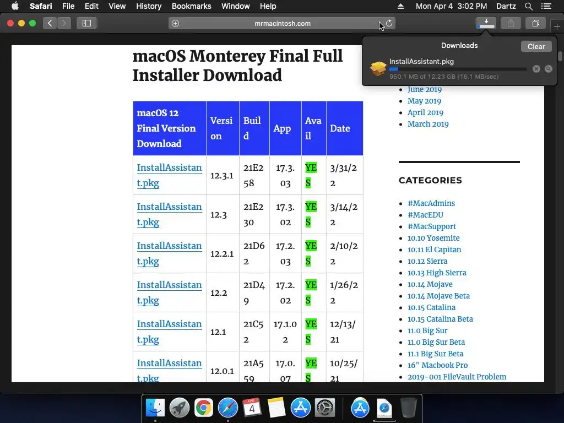Select date cell 3/14/22

click(344, 214)
